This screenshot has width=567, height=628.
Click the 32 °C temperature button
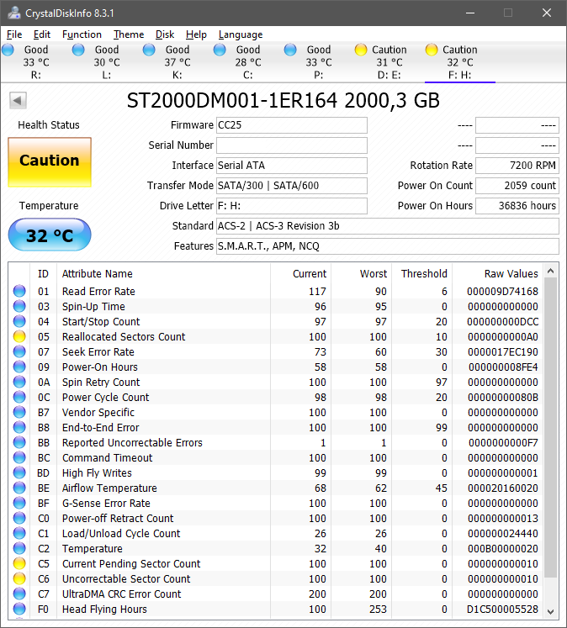pyautogui.click(x=50, y=235)
